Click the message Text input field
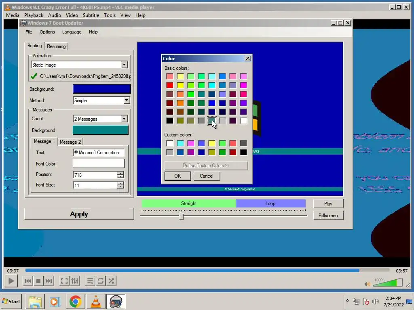The height and width of the screenshot is (310, 414). pos(99,153)
